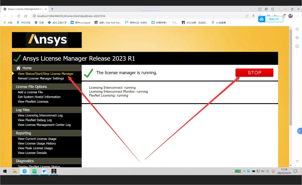Click the Ansys logo banner
The image size is (302, 185).
coord(47,40)
